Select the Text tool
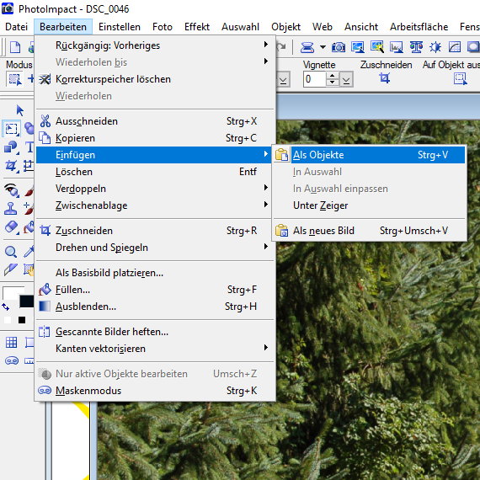This screenshot has width=480, height=480. [x=30, y=147]
